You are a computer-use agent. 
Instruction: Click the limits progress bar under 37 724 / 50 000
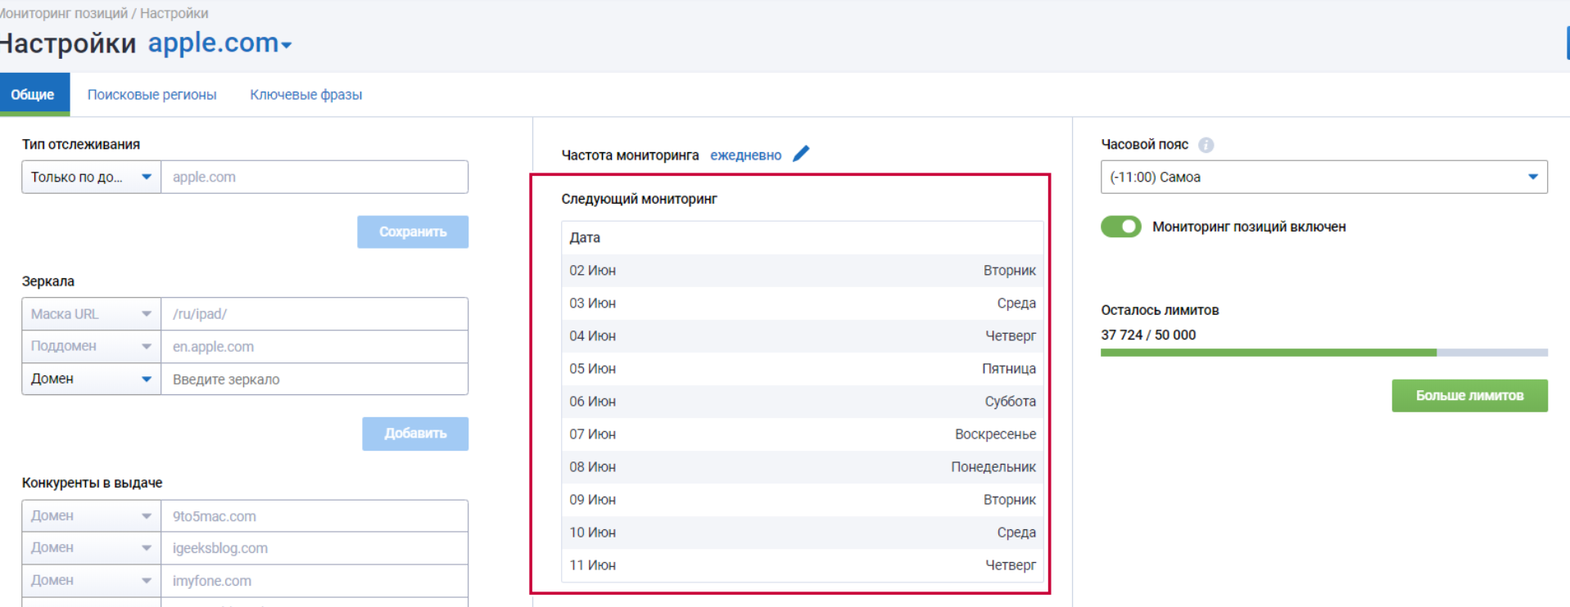click(1323, 353)
